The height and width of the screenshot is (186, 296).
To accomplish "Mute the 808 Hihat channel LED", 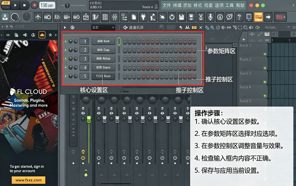I will coord(65,59).
